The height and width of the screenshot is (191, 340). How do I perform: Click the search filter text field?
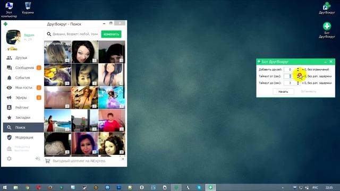75,34
